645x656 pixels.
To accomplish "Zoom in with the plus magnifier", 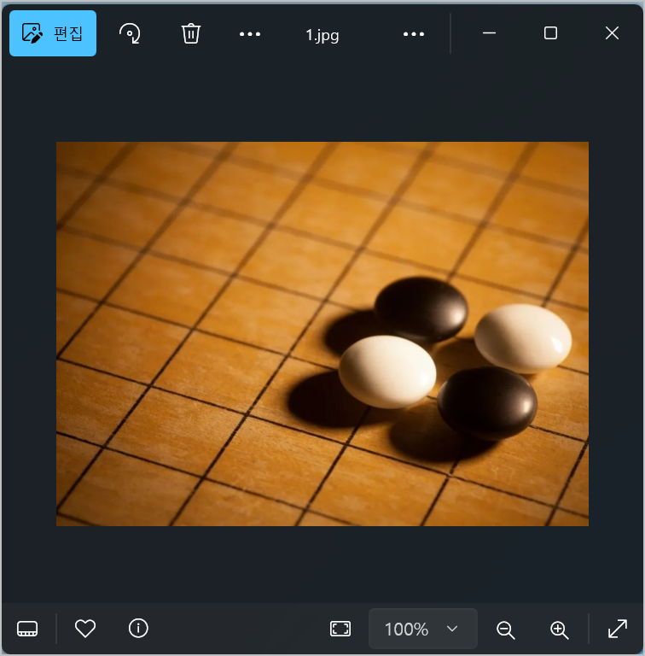I will (560, 630).
